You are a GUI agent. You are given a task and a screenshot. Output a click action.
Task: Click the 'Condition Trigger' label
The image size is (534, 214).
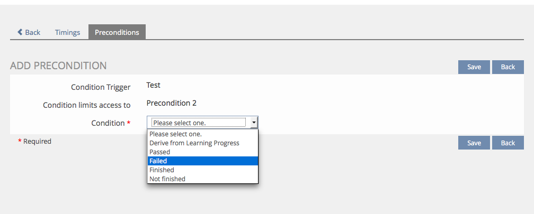[101, 87]
